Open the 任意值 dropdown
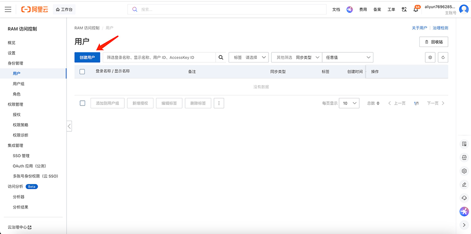Image resolution: width=471 pixels, height=234 pixels. pyautogui.click(x=348, y=57)
